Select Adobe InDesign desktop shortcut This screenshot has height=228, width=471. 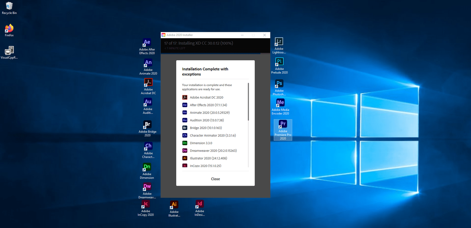[199, 209]
